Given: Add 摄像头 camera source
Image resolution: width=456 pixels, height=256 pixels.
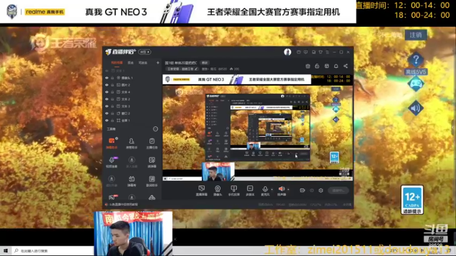Looking at the screenshot, I should [x=218, y=191].
